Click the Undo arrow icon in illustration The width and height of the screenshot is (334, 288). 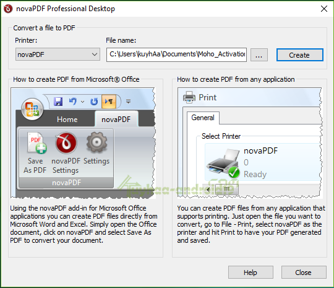pos(72,101)
